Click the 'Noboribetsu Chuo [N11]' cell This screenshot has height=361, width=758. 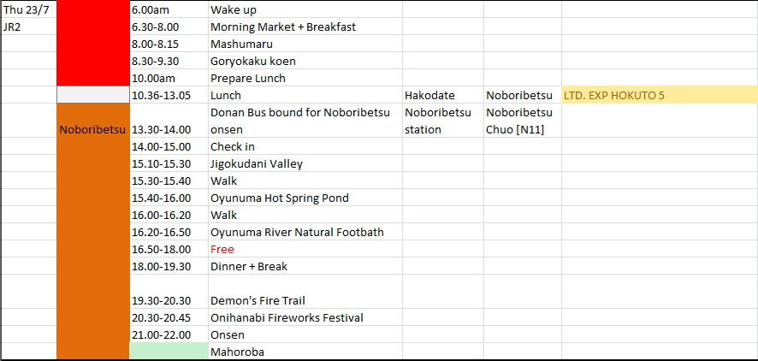[x=523, y=121]
